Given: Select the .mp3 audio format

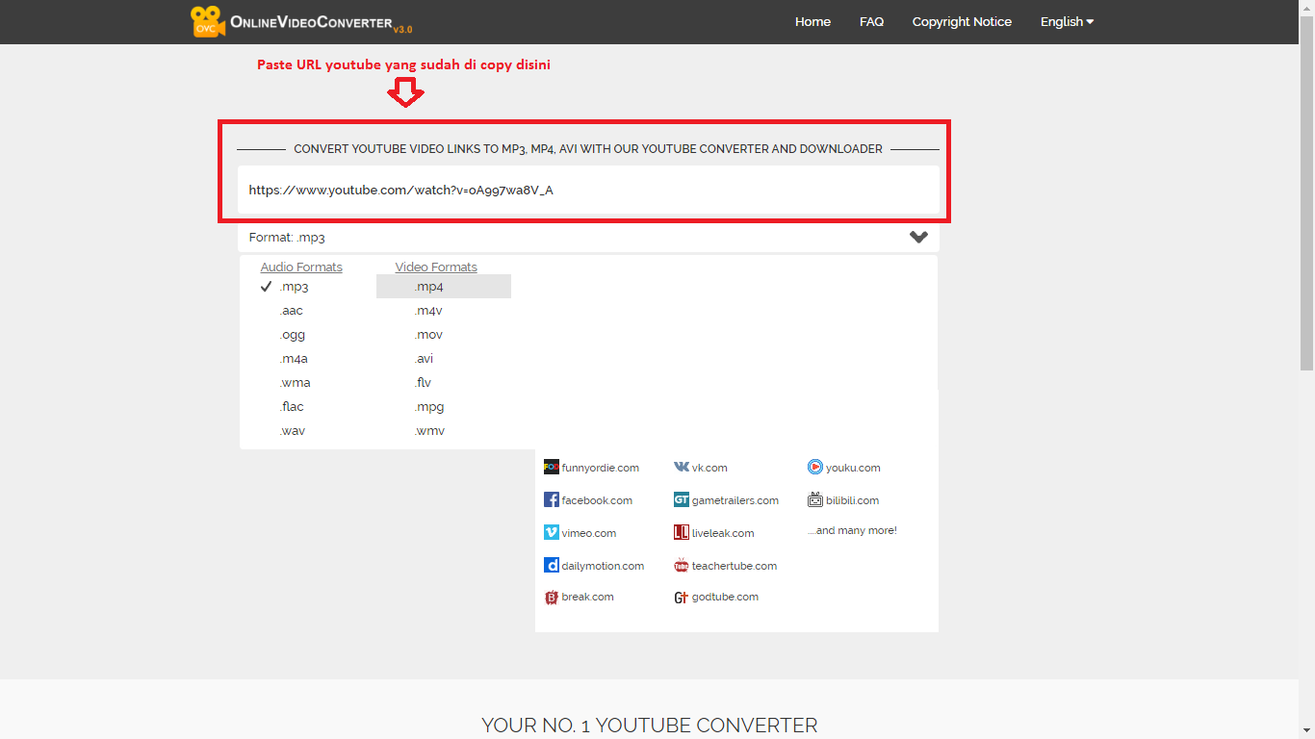Looking at the screenshot, I should coord(294,287).
